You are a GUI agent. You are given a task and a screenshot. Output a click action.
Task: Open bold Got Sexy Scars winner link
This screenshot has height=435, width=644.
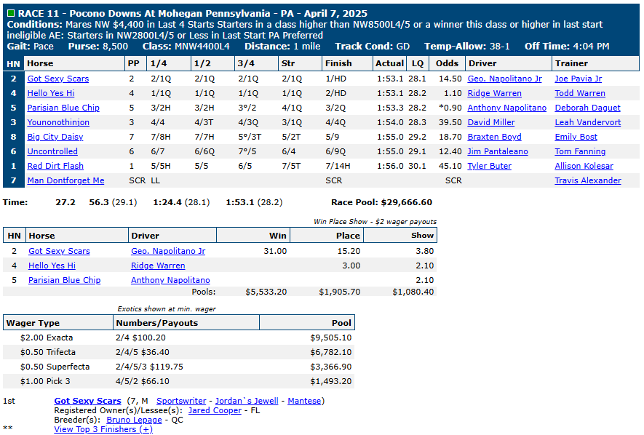[88, 401]
